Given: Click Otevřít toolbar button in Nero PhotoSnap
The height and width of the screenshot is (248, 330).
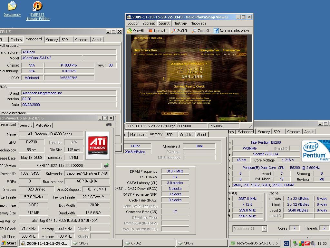Looking at the screenshot, I should click(136, 31).
